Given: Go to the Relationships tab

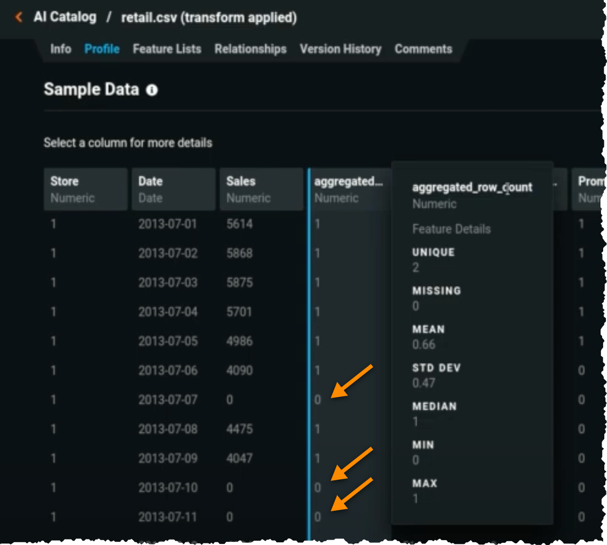Looking at the screenshot, I should (x=250, y=49).
